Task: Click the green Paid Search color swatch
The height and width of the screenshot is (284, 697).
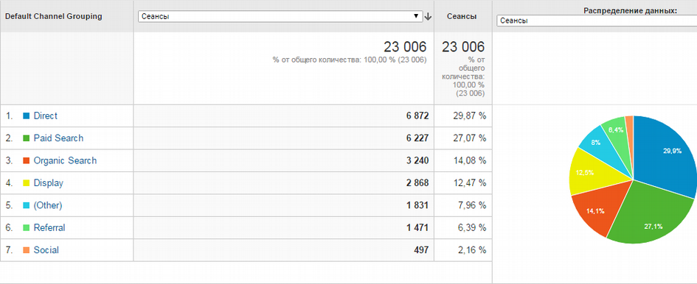Action: click(x=26, y=138)
